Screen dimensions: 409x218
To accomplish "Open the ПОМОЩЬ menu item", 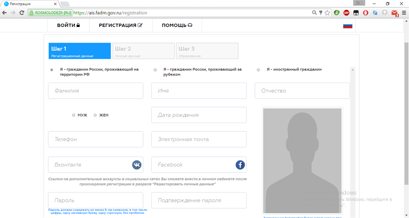I will click(177, 25).
